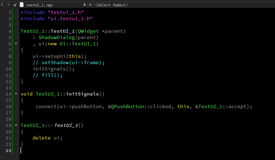The image size is (275, 160).
Task: Click ui->pushButton argument on line 16
Action: click(81, 107)
